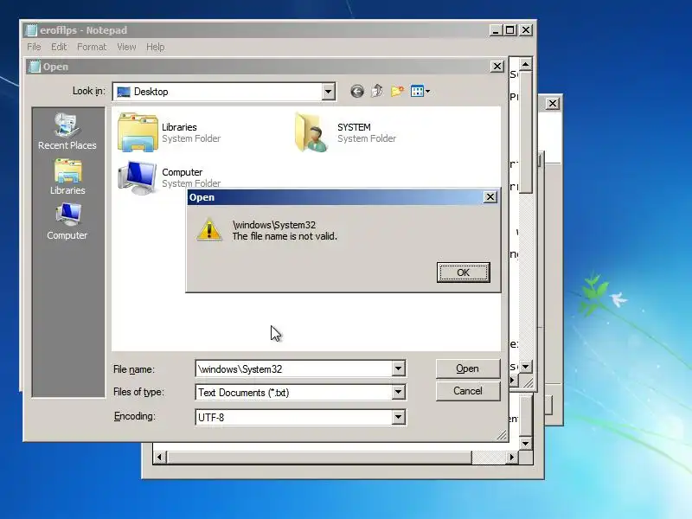Click the "The file name is not valid." text
This screenshot has width=692, height=519.
pos(285,236)
